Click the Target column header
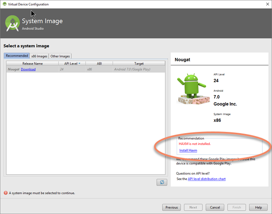The height and width of the screenshot is (214, 272). pos(139,64)
